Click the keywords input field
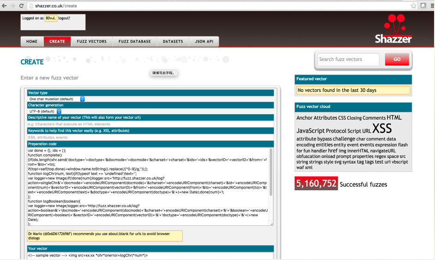435x260 pixels. [150, 137]
